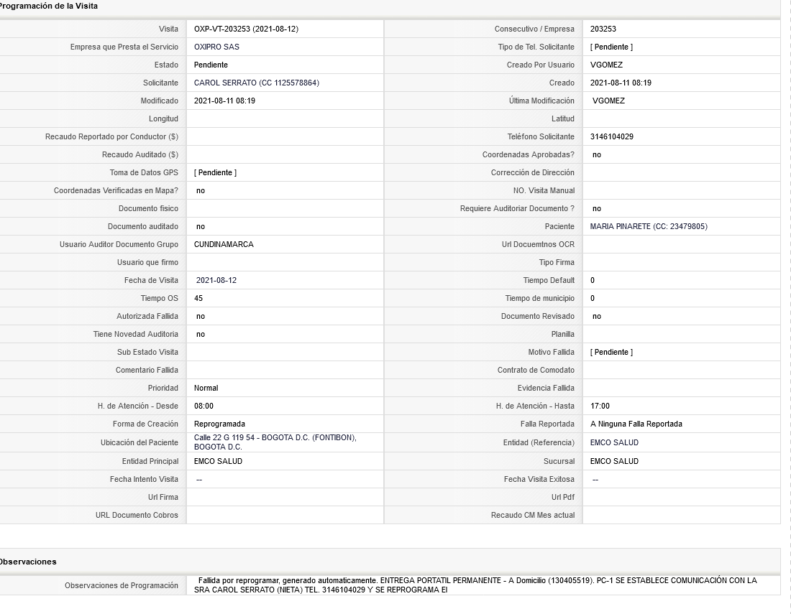The image size is (791, 614).
Task: Click EMCO SALUD in the Entidad Principal row
Action: coord(218,461)
